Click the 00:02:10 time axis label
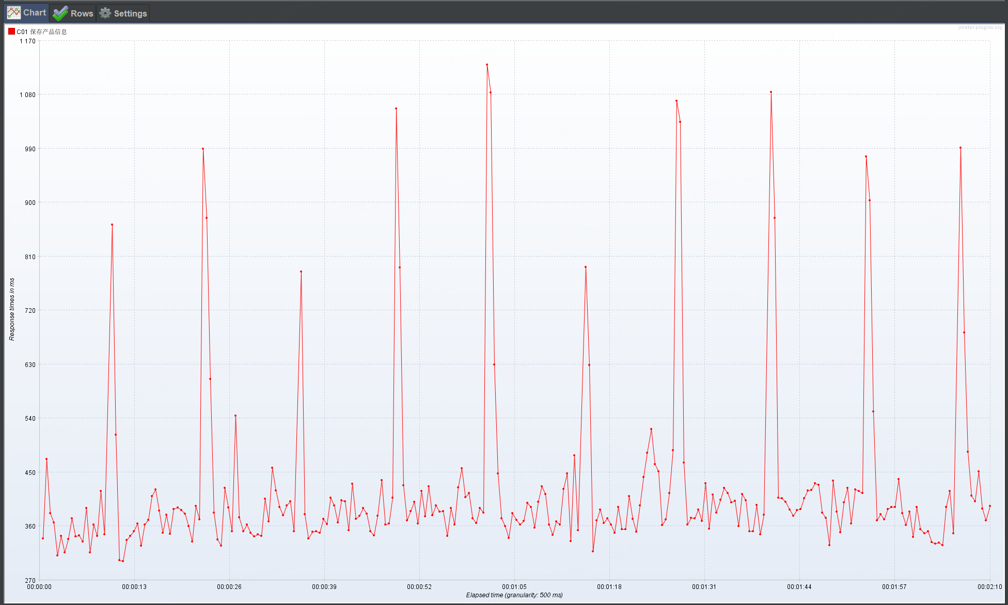This screenshot has width=1008, height=605. click(x=989, y=587)
